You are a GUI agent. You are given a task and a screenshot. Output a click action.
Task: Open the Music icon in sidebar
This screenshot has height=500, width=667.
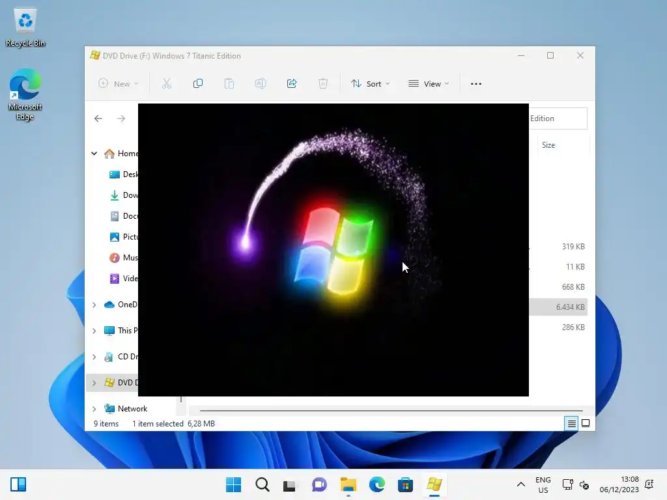click(x=115, y=258)
